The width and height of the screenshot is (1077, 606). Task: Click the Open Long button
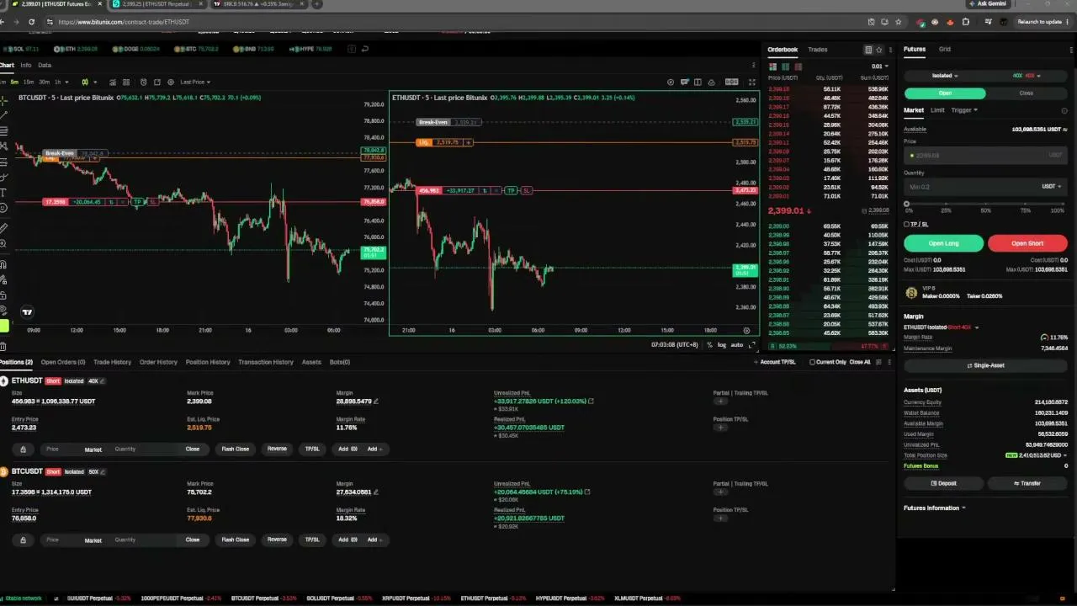tap(943, 243)
